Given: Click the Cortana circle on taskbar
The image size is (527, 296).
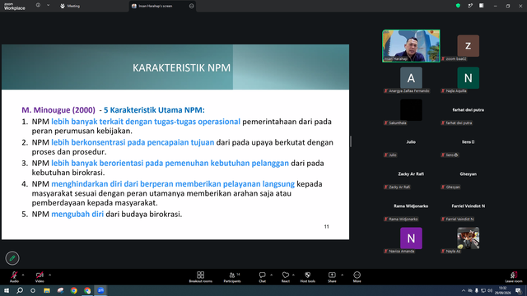Looking at the screenshot, I should coord(33,290).
